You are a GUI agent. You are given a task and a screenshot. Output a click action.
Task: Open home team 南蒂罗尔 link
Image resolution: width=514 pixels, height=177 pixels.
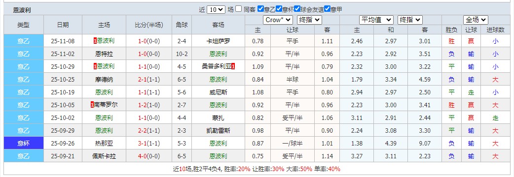coord(106,105)
